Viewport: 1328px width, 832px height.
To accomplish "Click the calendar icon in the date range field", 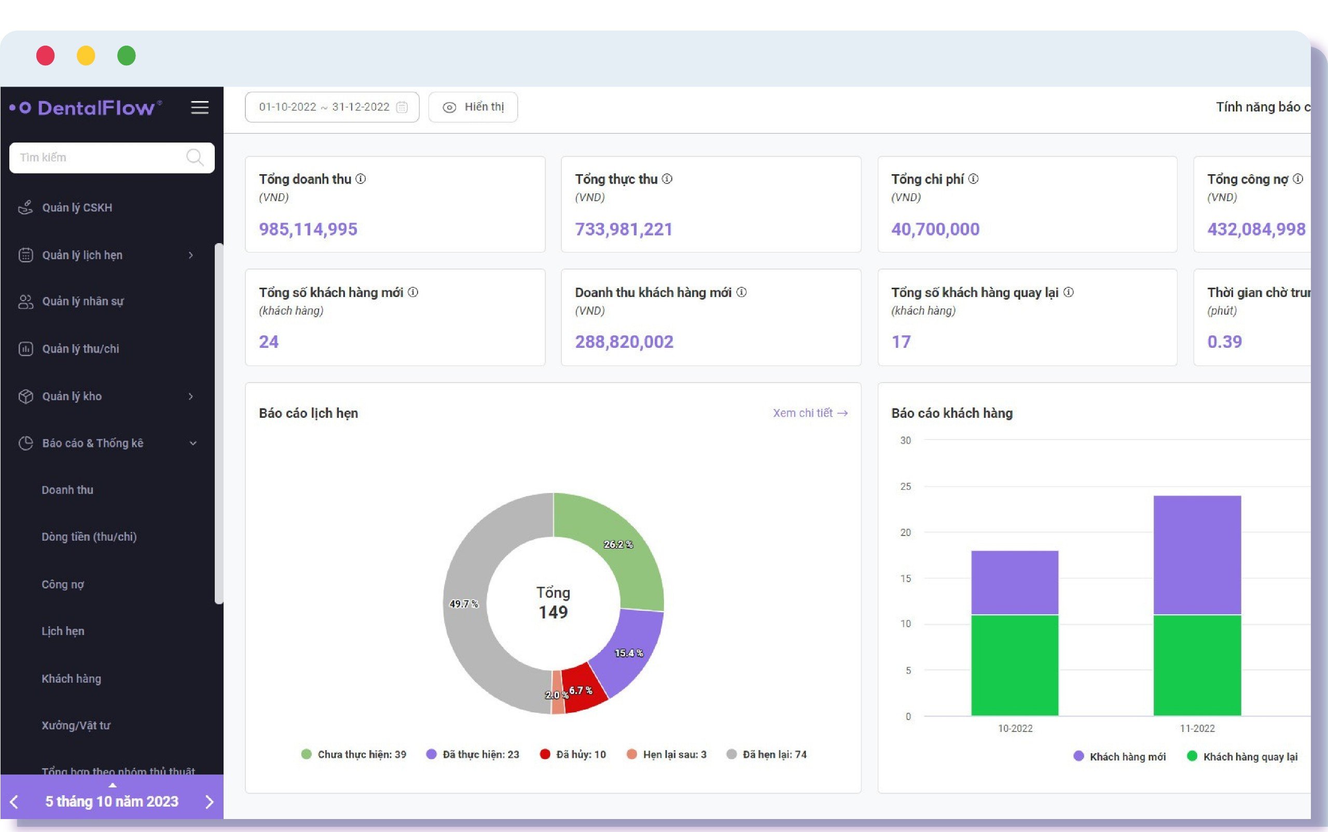I will (x=402, y=107).
